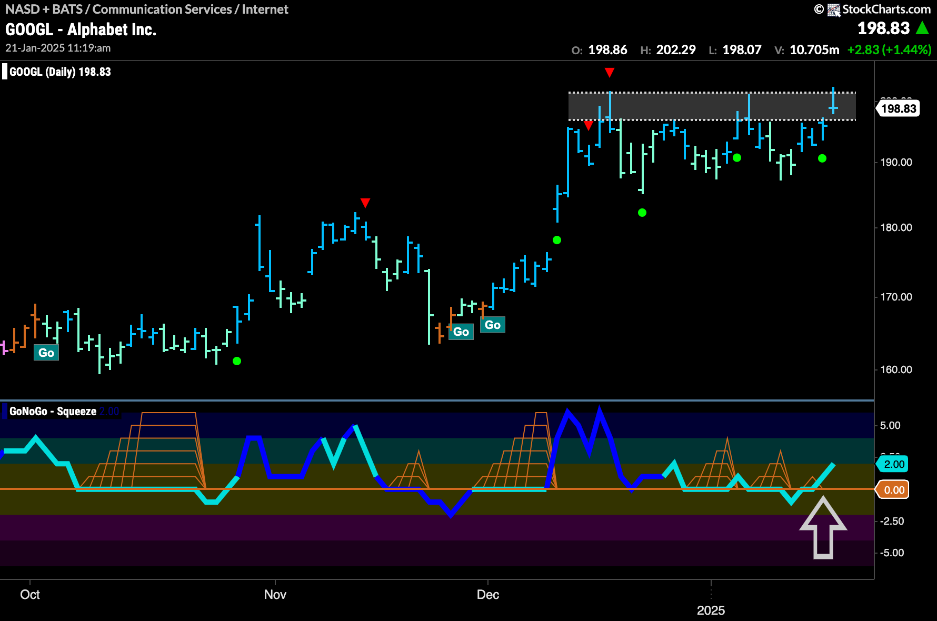Click the 5.00 oscillator axis label
The height and width of the screenshot is (621, 937).
click(x=890, y=425)
